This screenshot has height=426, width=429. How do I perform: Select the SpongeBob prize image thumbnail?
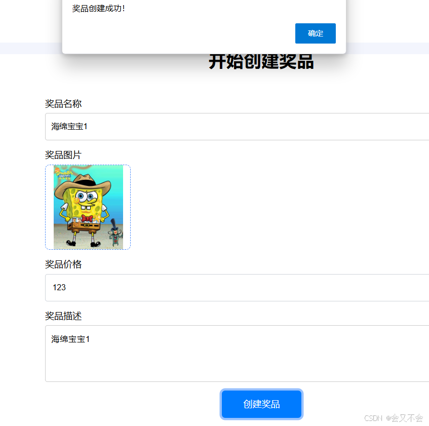coord(88,207)
